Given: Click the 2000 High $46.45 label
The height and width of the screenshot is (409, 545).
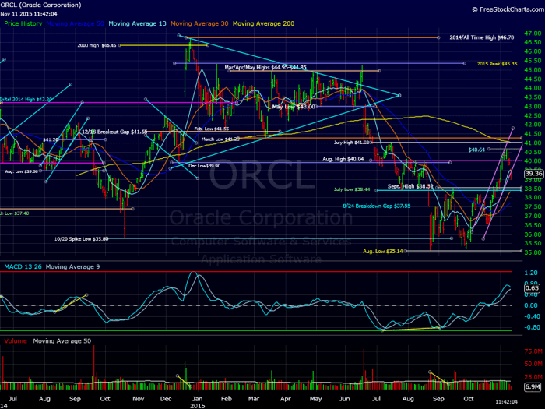Looking at the screenshot, I should pyautogui.click(x=97, y=45).
